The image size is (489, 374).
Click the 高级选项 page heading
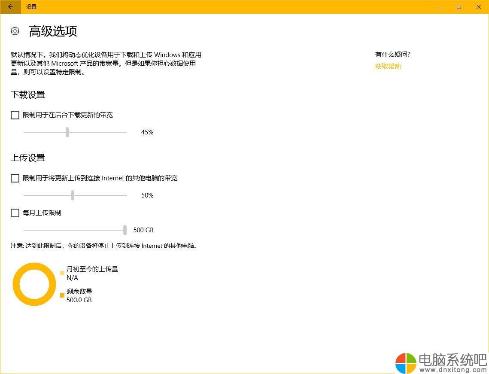click(x=53, y=31)
